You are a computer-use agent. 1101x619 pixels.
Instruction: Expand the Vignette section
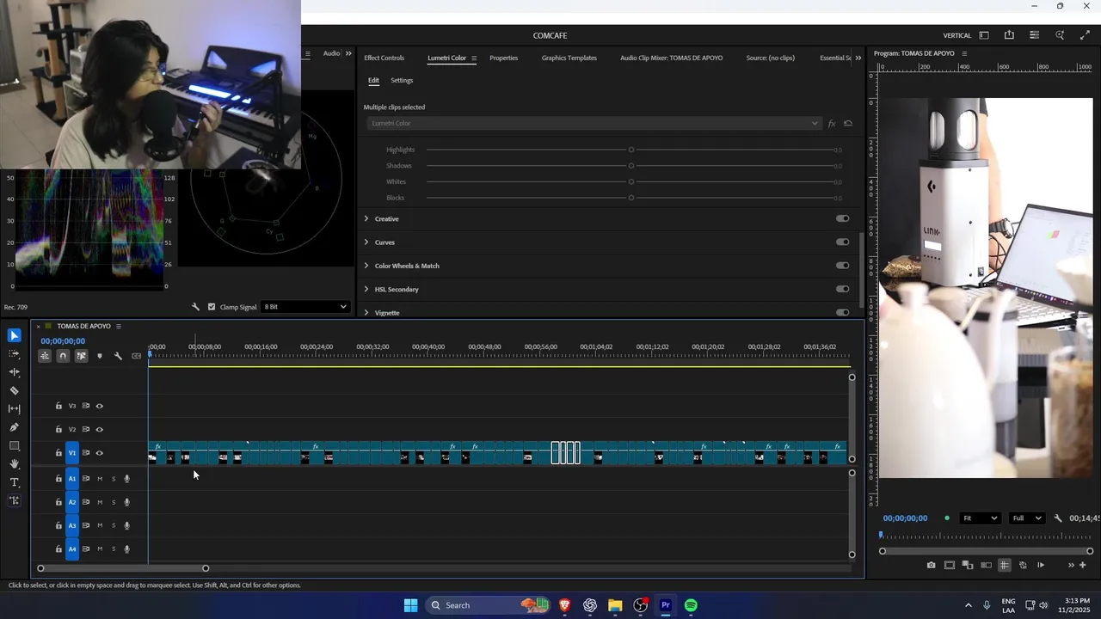(366, 312)
